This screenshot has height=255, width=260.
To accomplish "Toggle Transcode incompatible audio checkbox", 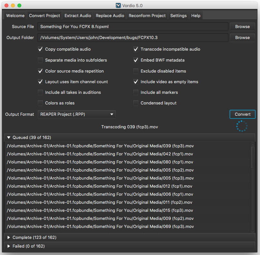I will pos(136,49).
